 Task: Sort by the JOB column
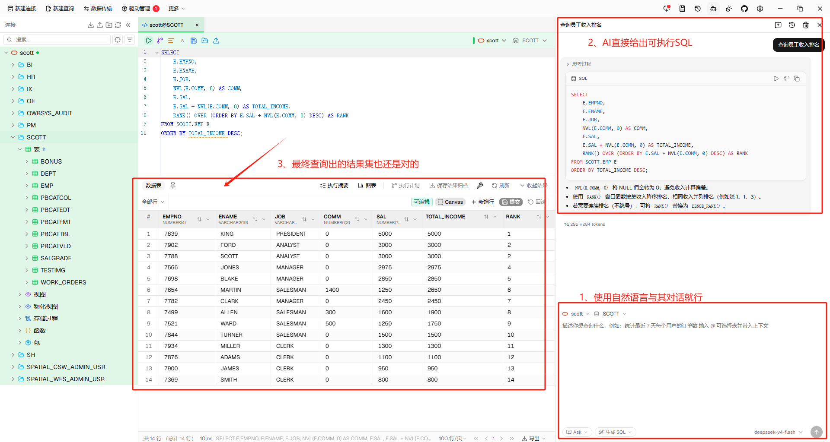coord(304,219)
